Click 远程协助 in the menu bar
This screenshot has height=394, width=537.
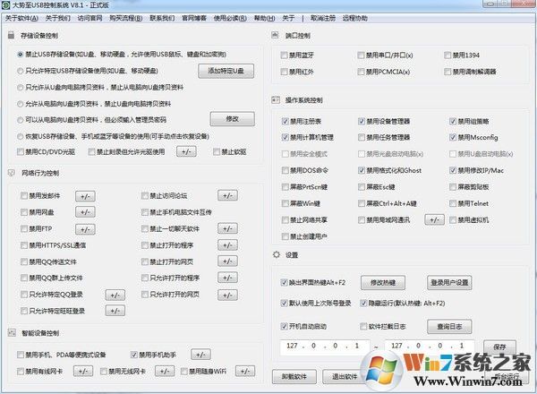click(354, 18)
